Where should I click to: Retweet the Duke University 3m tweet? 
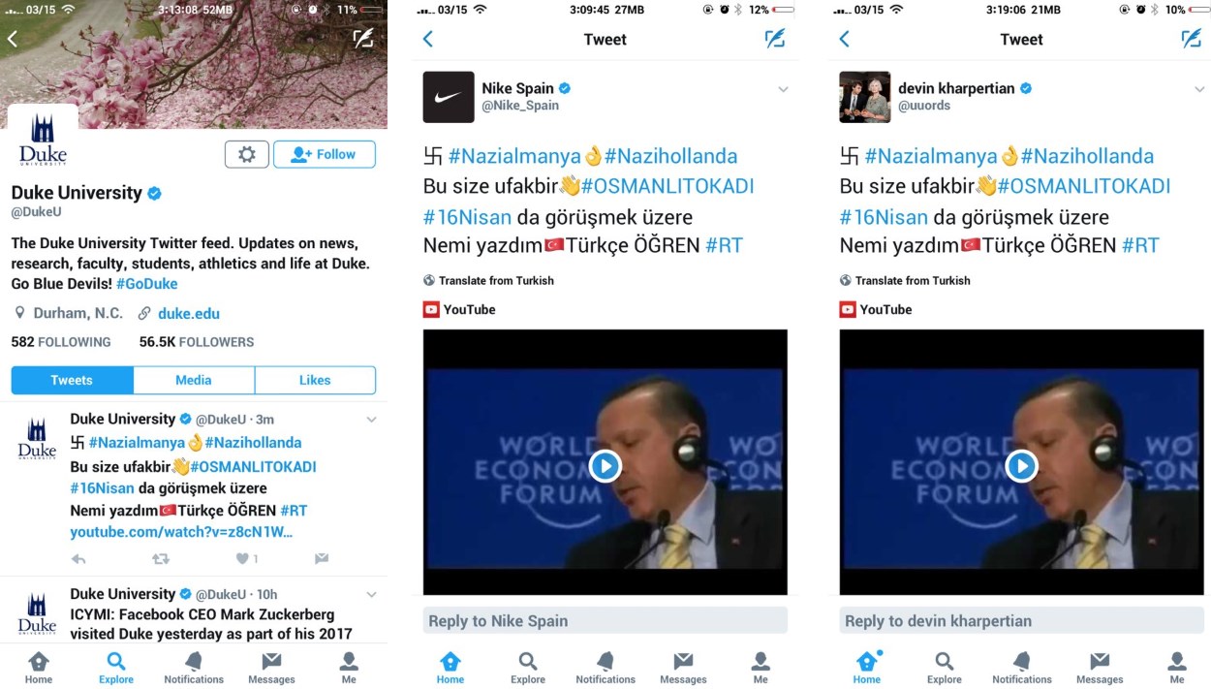[x=161, y=559]
